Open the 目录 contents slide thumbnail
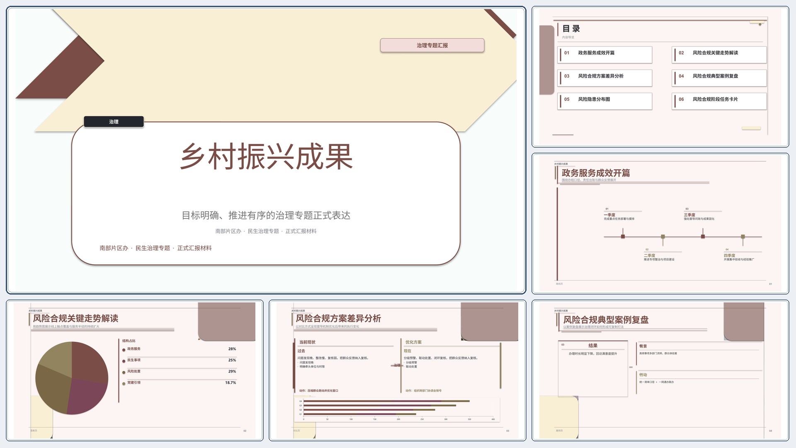Image resolution: width=796 pixels, height=448 pixels. point(660,77)
